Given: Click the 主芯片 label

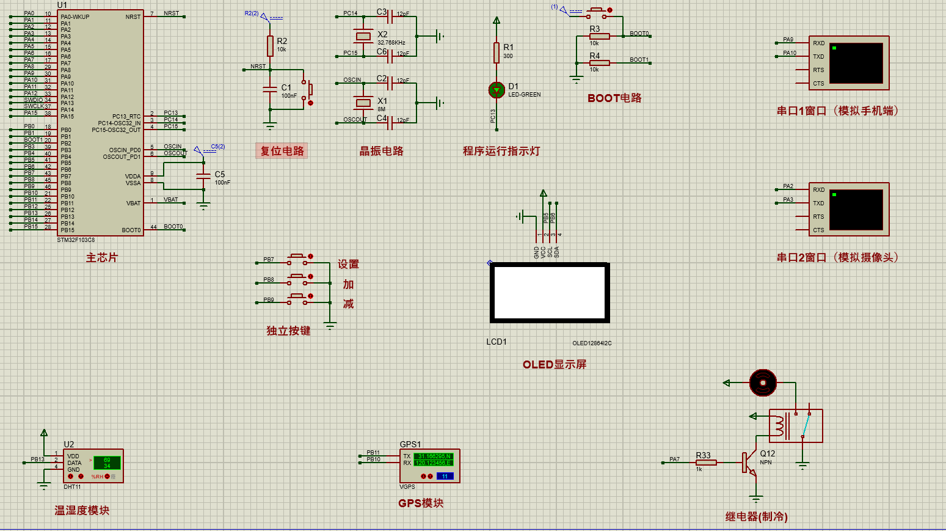Looking at the screenshot, I should click(x=101, y=258).
